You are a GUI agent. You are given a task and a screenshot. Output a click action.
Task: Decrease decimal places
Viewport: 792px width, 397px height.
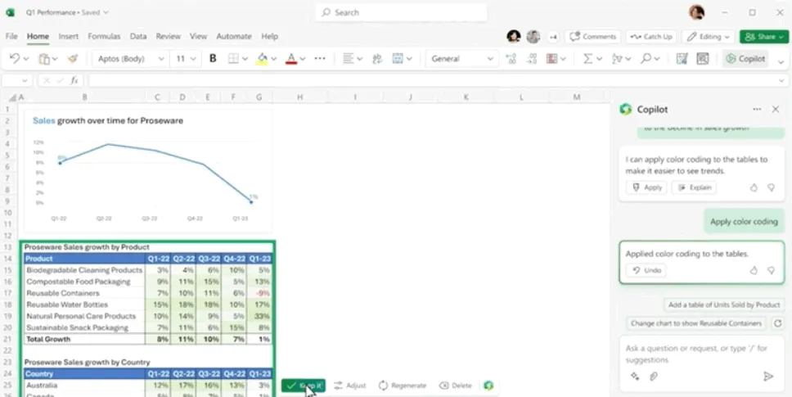pyautogui.click(x=531, y=59)
